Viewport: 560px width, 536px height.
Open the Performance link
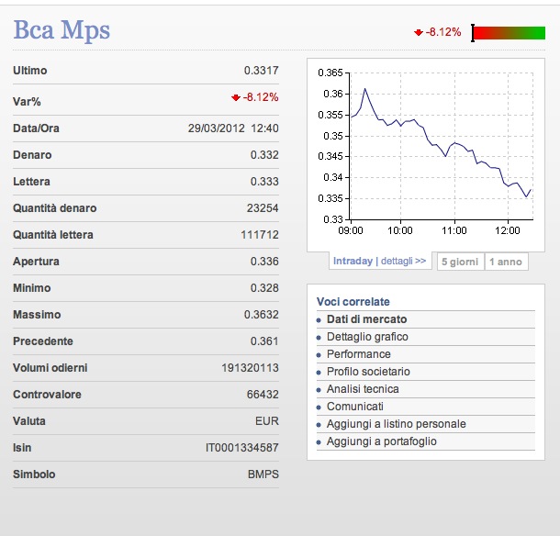pyautogui.click(x=358, y=354)
